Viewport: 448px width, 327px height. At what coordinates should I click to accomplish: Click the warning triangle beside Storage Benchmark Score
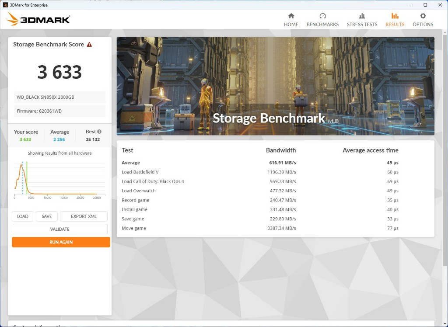pos(90,44)
